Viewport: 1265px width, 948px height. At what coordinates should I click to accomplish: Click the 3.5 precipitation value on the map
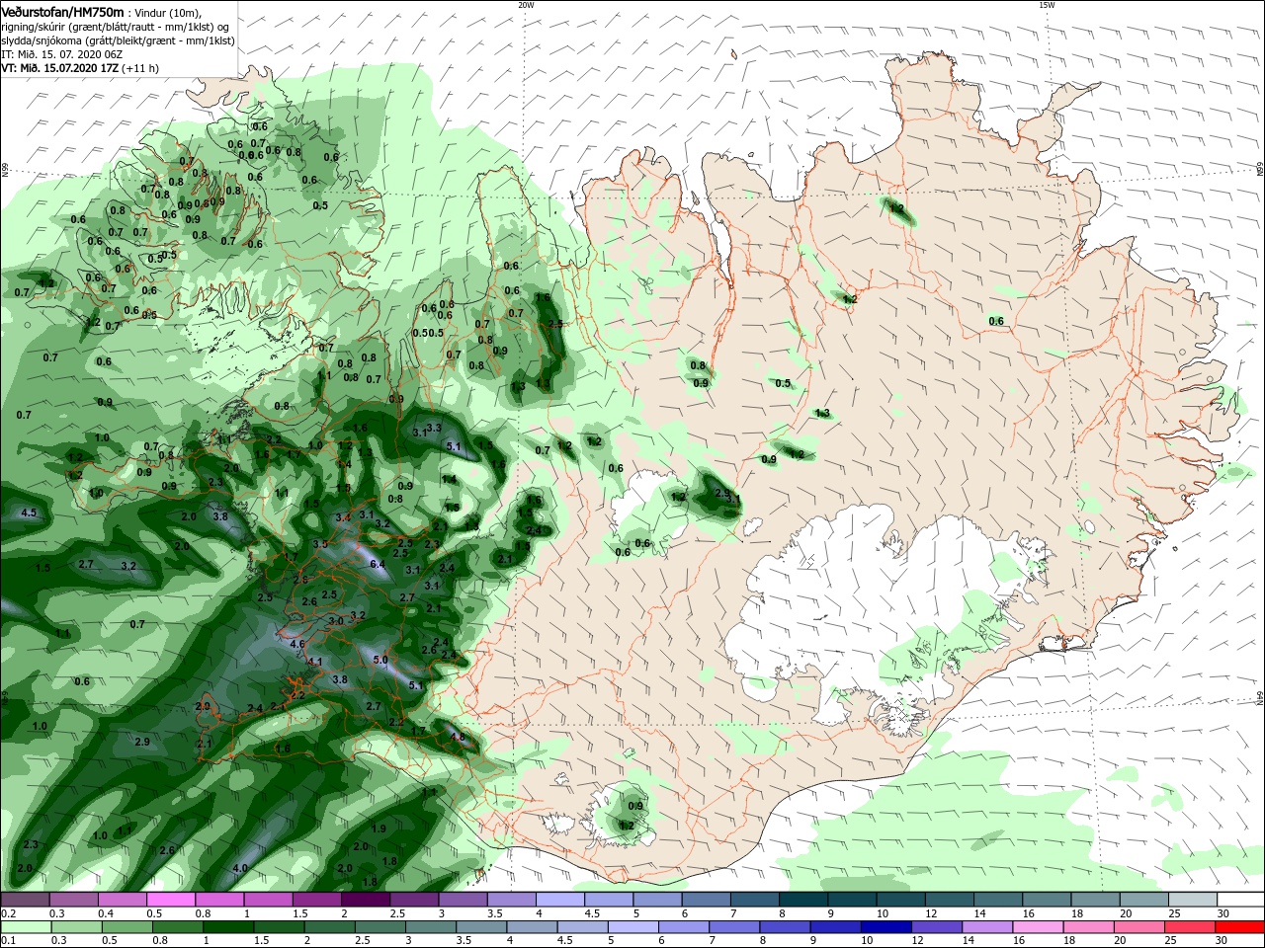320,544
